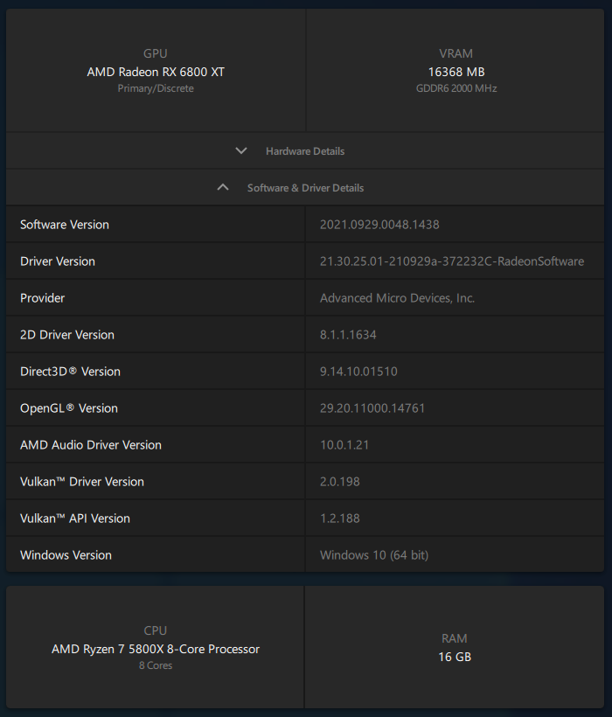This screenshot has height=717, width=612.
Task: Click the Software & Driver Details up chevron
Action: pos(223,187)
